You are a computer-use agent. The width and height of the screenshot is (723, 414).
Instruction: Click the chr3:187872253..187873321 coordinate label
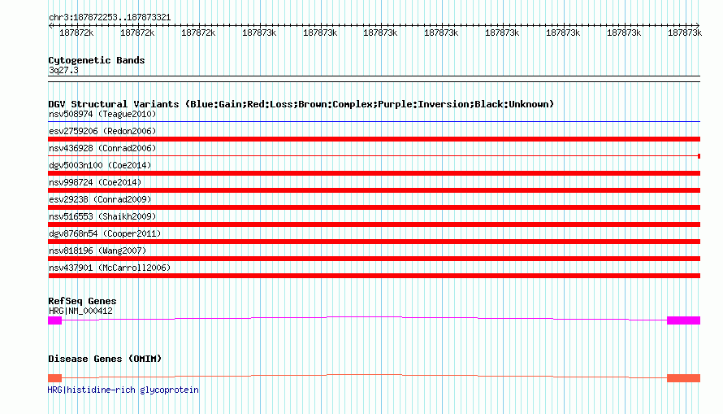click(x=110, y=18)
